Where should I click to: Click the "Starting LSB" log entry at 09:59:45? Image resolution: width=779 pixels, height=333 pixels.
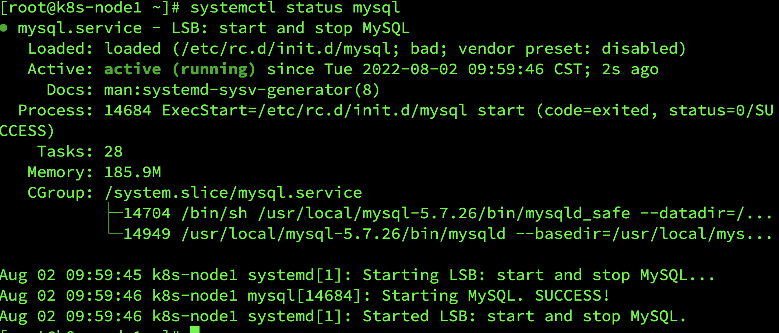tap(538, 275)
